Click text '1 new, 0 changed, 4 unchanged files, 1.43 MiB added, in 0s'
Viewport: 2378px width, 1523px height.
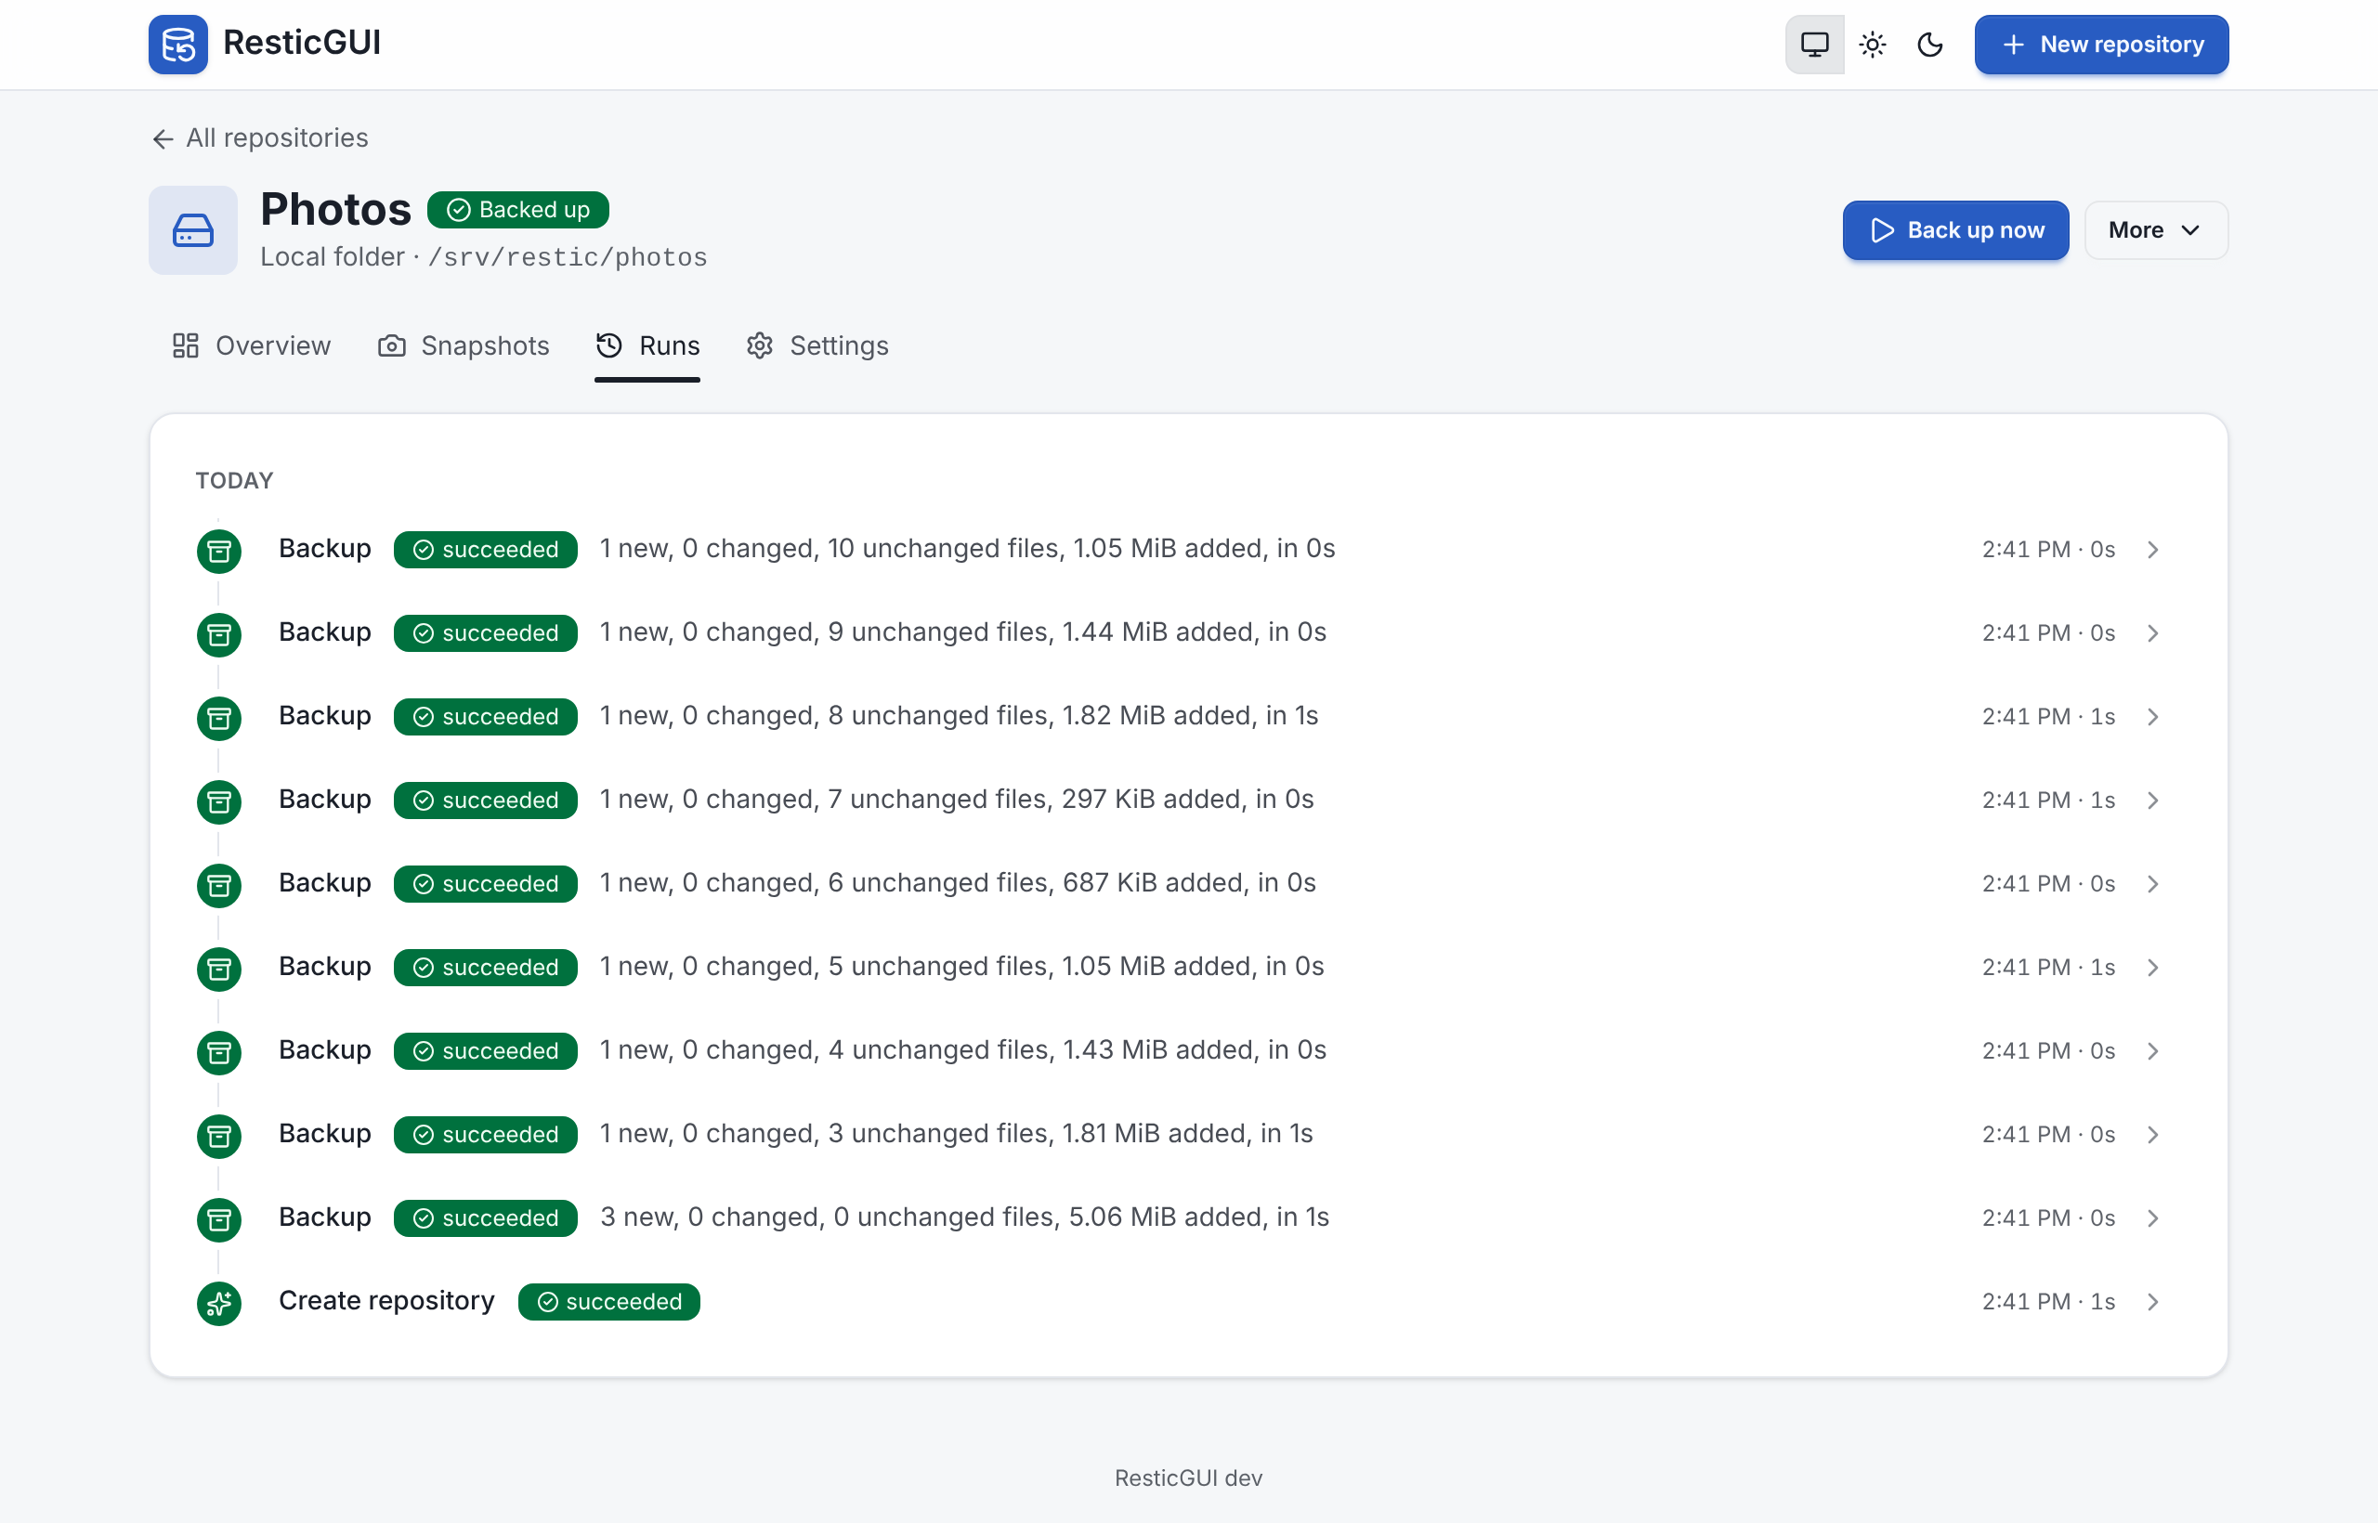click(962, 1049)
